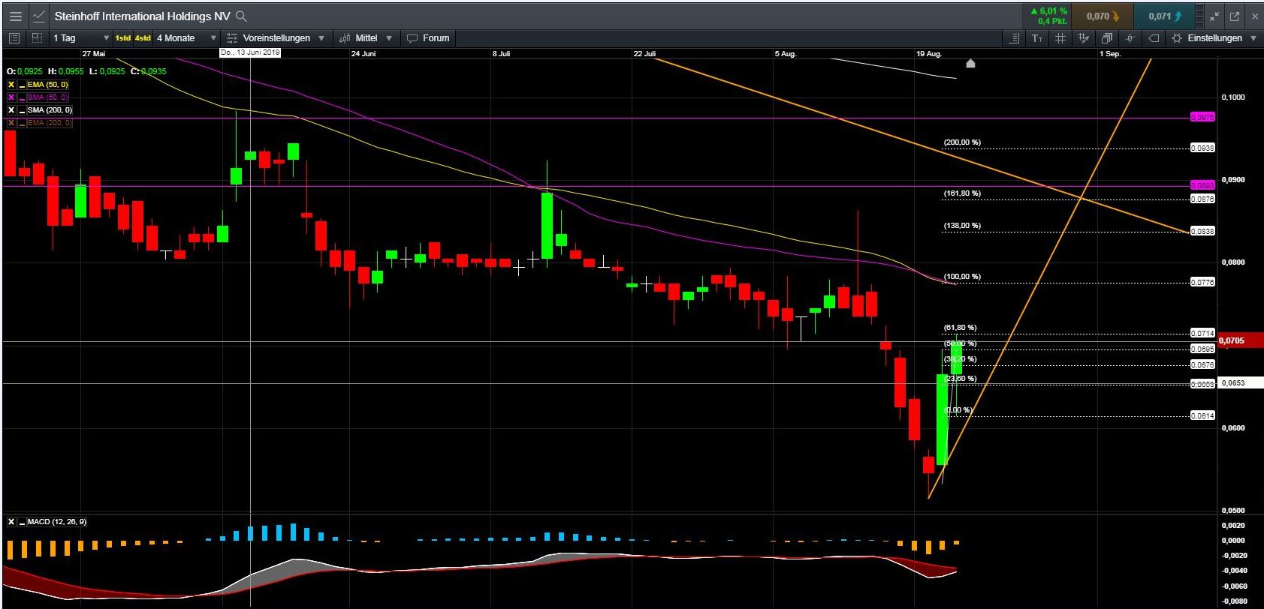Screen dimensions: 1264x609
Task: Open the Einstellungen menu label
Action: coord(1214,37)
